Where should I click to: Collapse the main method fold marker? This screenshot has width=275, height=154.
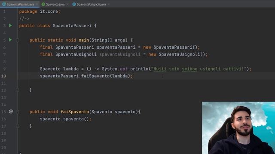click(17, 40)
